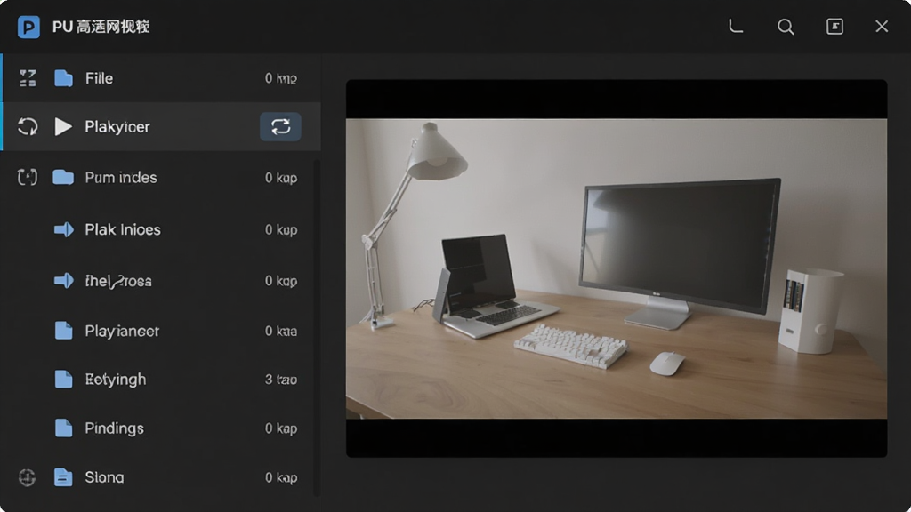Click the "0 kap" value for Pindings

point(281,428)
